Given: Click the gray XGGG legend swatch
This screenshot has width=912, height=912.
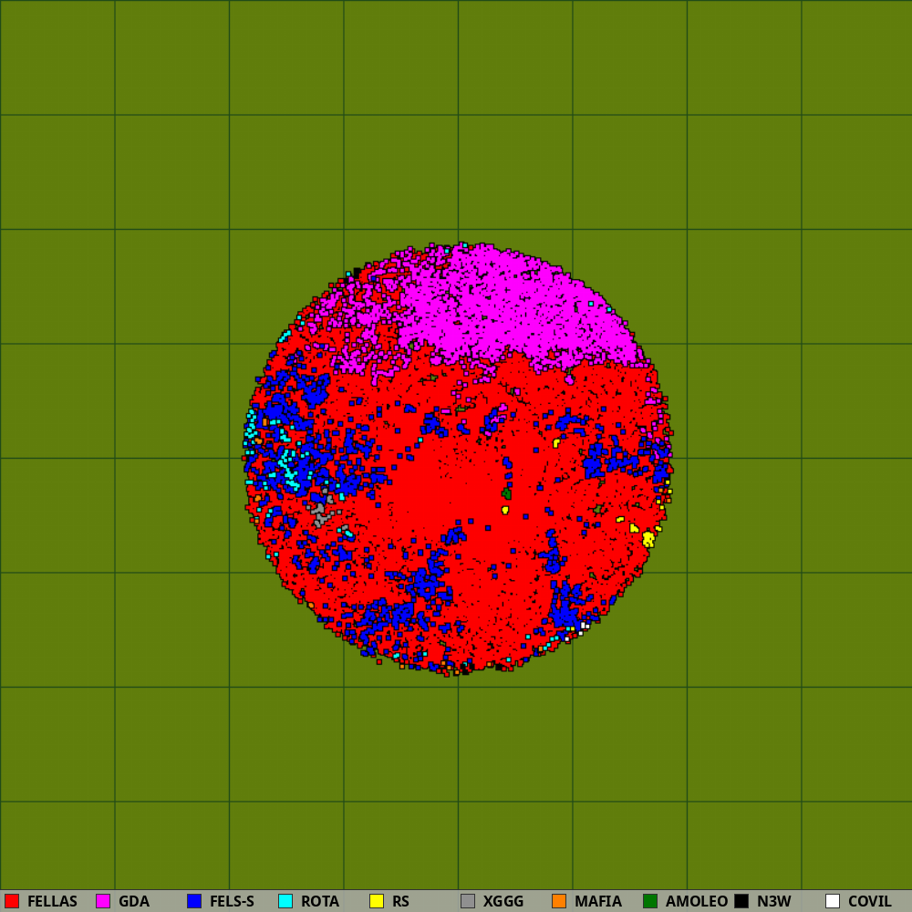Looking at the screenshot, I should click(x=468, y=901).
